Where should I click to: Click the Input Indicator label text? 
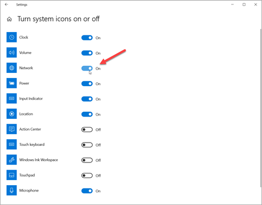click(31, 98)
